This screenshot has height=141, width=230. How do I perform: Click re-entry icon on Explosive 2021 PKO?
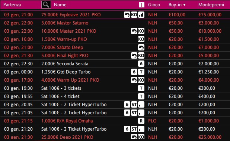[127, 14]
